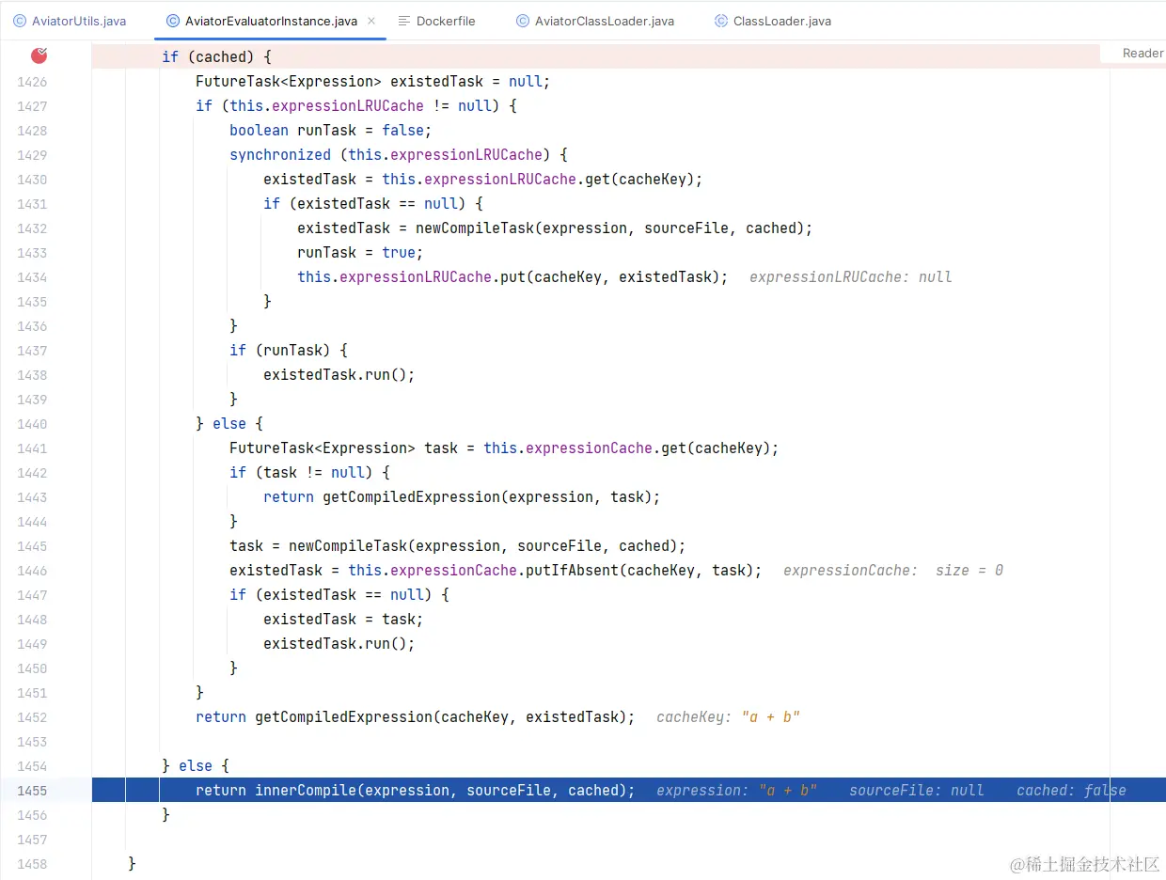
Task: Click '} else {' on line 1454
Action: click(196, 766)
